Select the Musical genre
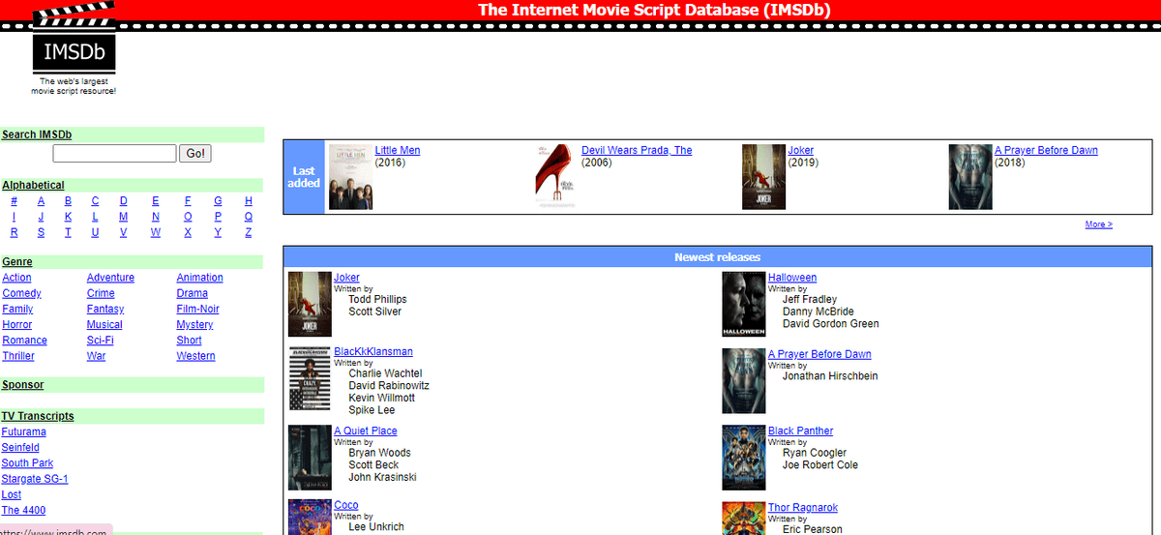 pyautogui.click(x=104, y=324)
